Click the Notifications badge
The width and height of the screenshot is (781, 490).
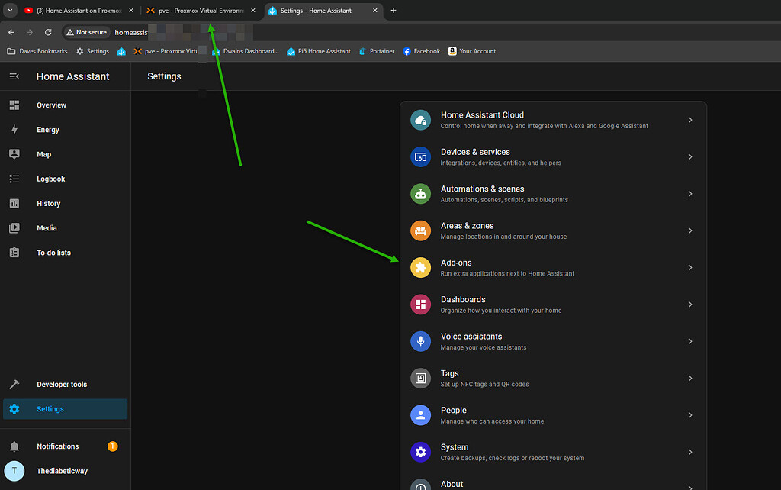tap(112, 446)
